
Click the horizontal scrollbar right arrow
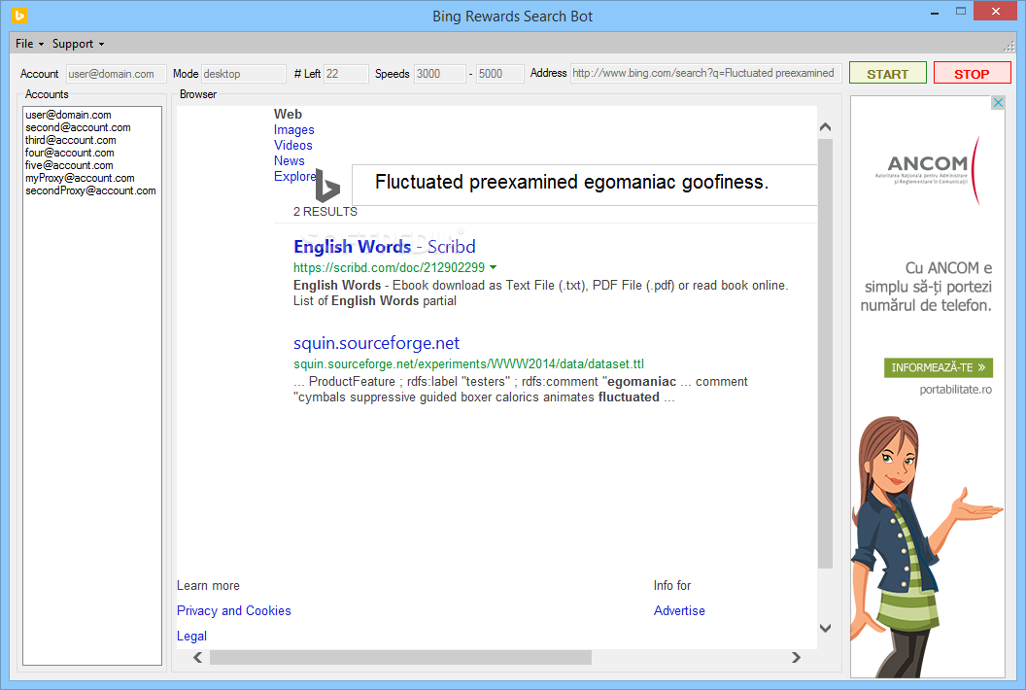coord(796,657)
